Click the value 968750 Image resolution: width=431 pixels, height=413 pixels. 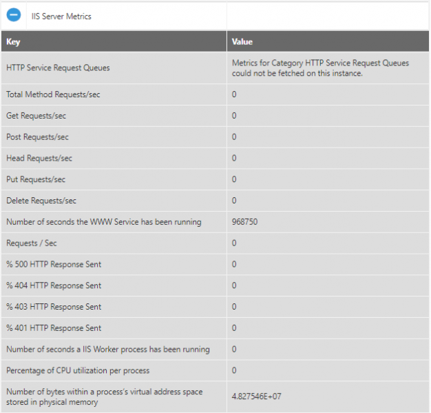click(x=244, y=222)
